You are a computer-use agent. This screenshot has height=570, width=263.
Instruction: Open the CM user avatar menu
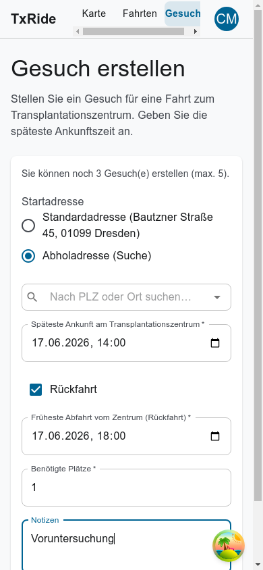[x=227, y=18]
